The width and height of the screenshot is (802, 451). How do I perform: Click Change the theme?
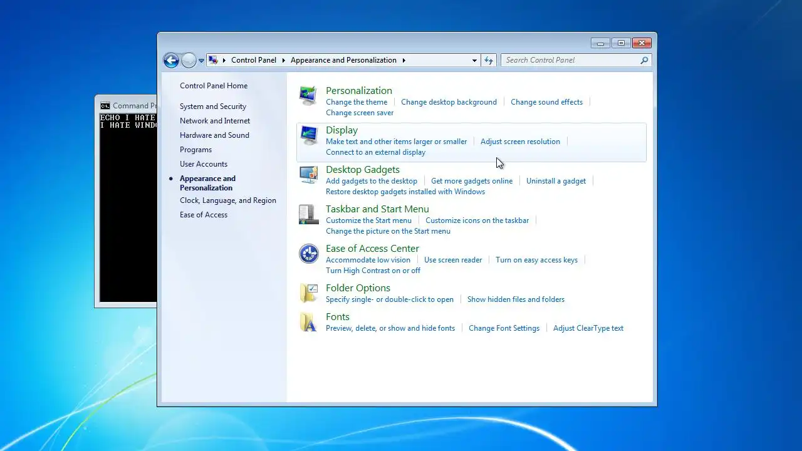[357, 102]
